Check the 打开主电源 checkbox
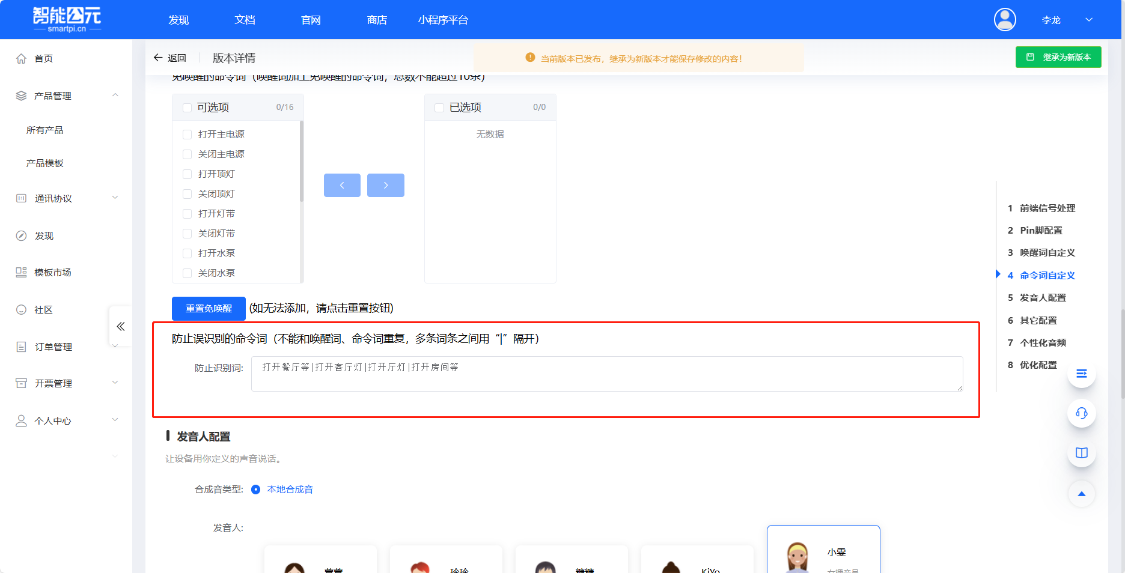Screen dimensions: 1125x573 coord(187,134)
